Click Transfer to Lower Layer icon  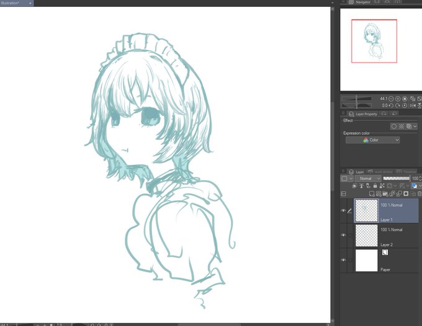[x=392, y=194]
